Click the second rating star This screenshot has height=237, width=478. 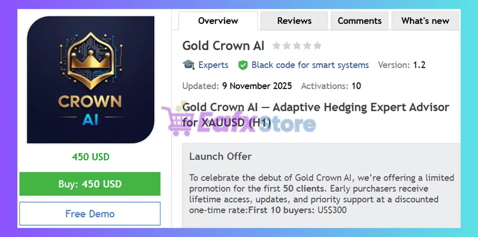tap(286, 46)
